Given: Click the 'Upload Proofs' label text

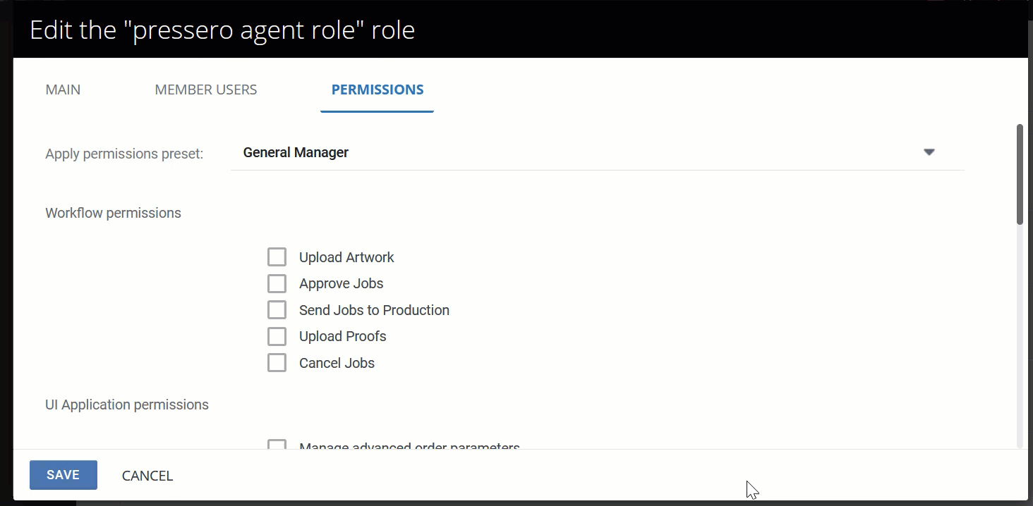Looking at the screenshot, I should pos(342,336).
